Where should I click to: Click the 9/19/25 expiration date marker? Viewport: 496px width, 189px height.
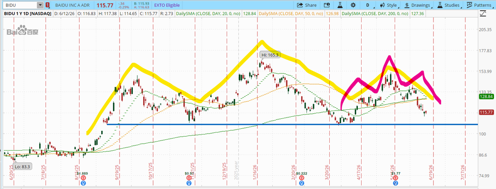117,172
